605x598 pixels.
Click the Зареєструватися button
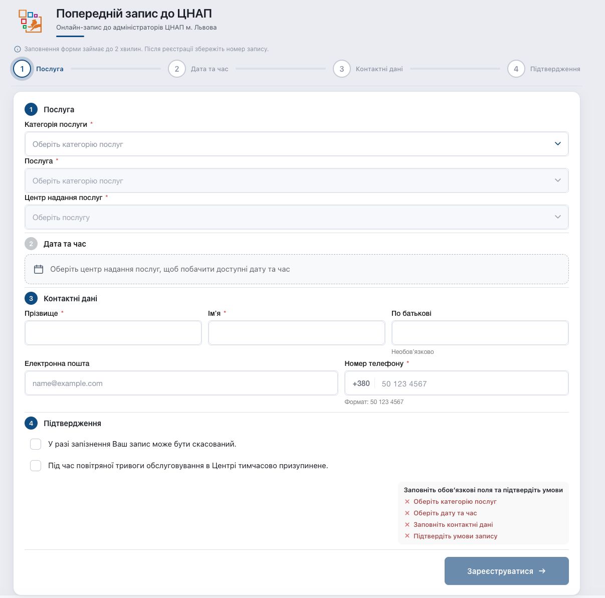pos(507,571)
